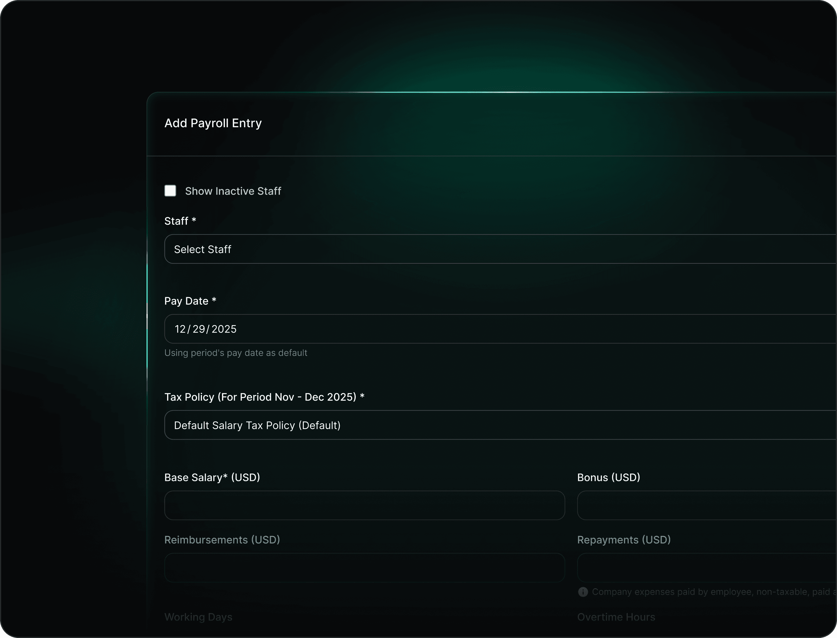Select the day segment 29 in Pay Date
Image resolution: width=837 pixels, height=638 pixels.
click(199, 329)
